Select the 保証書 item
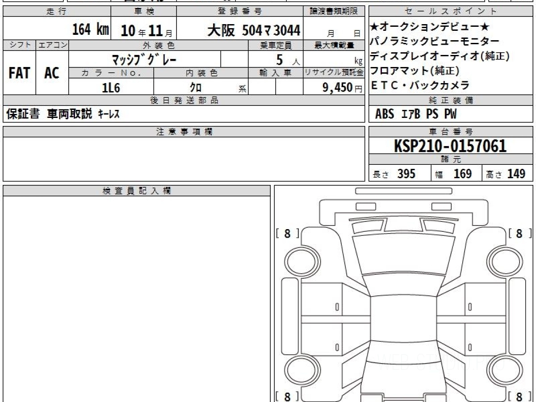The width and height of the screenshot is (536, 402). pos(23,114)
